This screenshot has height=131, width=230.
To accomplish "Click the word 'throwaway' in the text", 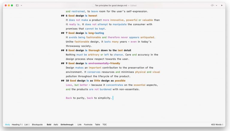I will [73, 46].
